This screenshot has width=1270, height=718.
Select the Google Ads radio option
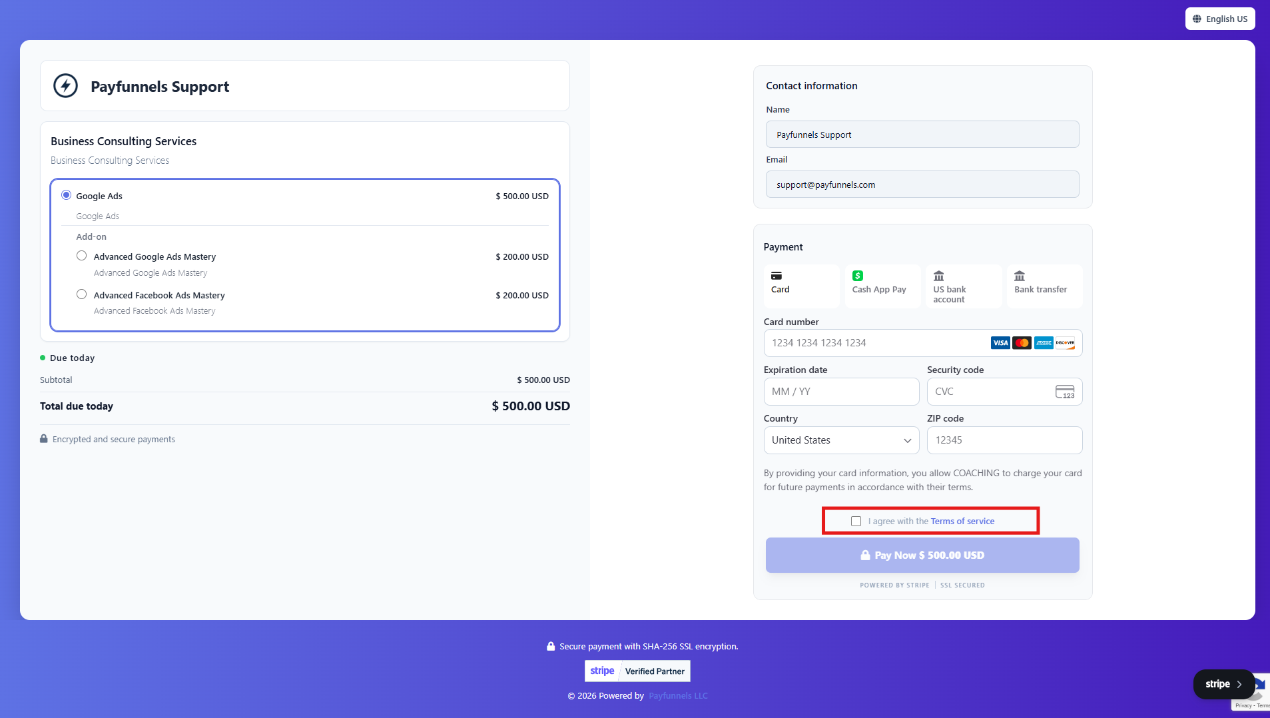pyautogui.click(x=67, y=195)
